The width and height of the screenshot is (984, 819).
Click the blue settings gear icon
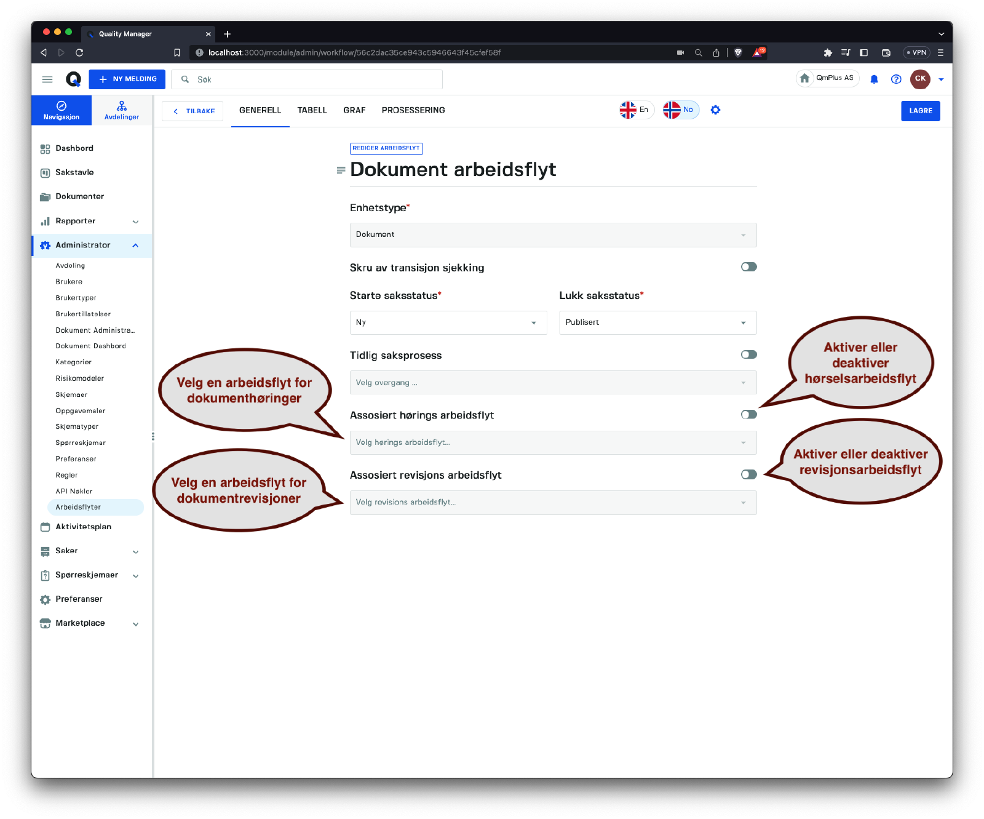tap(715, 110)
